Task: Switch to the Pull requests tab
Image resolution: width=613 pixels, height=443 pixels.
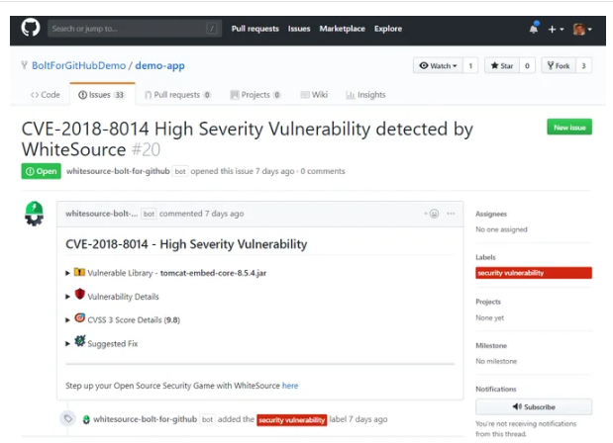Action: (x=177, y=95)
